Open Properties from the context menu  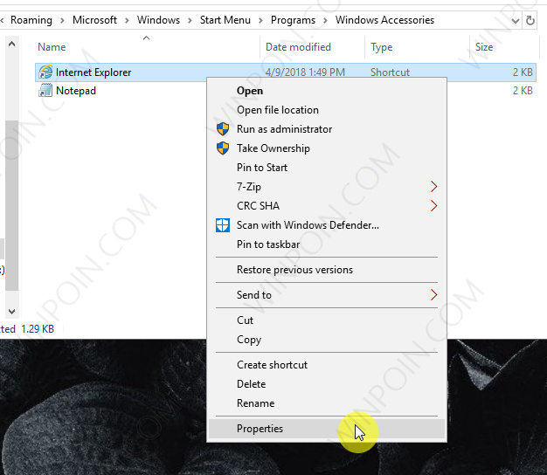pos(327,429)
